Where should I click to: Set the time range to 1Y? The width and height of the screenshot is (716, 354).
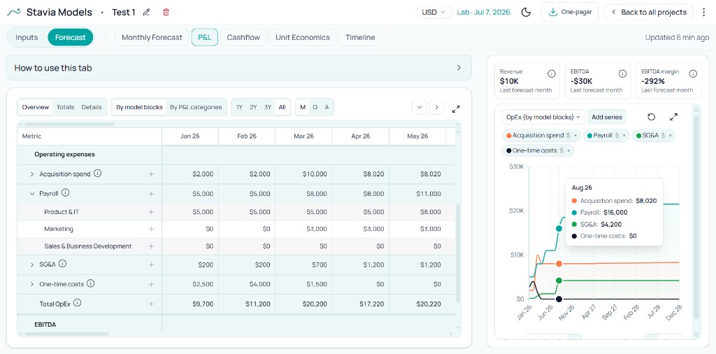(x=239, y=107)
